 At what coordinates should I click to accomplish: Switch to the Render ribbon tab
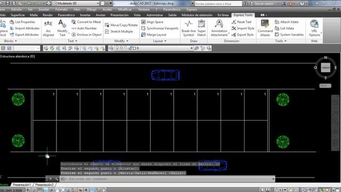click(x=47, y=15)
